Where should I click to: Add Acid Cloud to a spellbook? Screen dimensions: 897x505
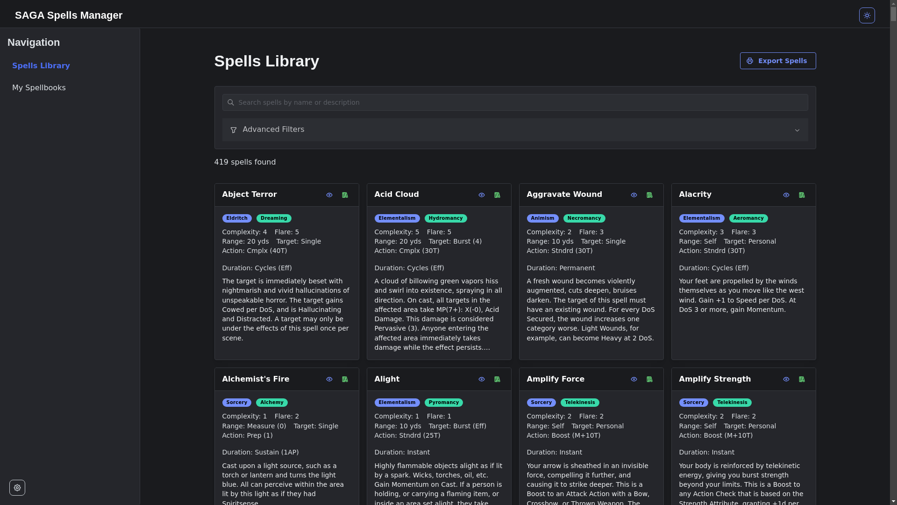coord(497,195)
